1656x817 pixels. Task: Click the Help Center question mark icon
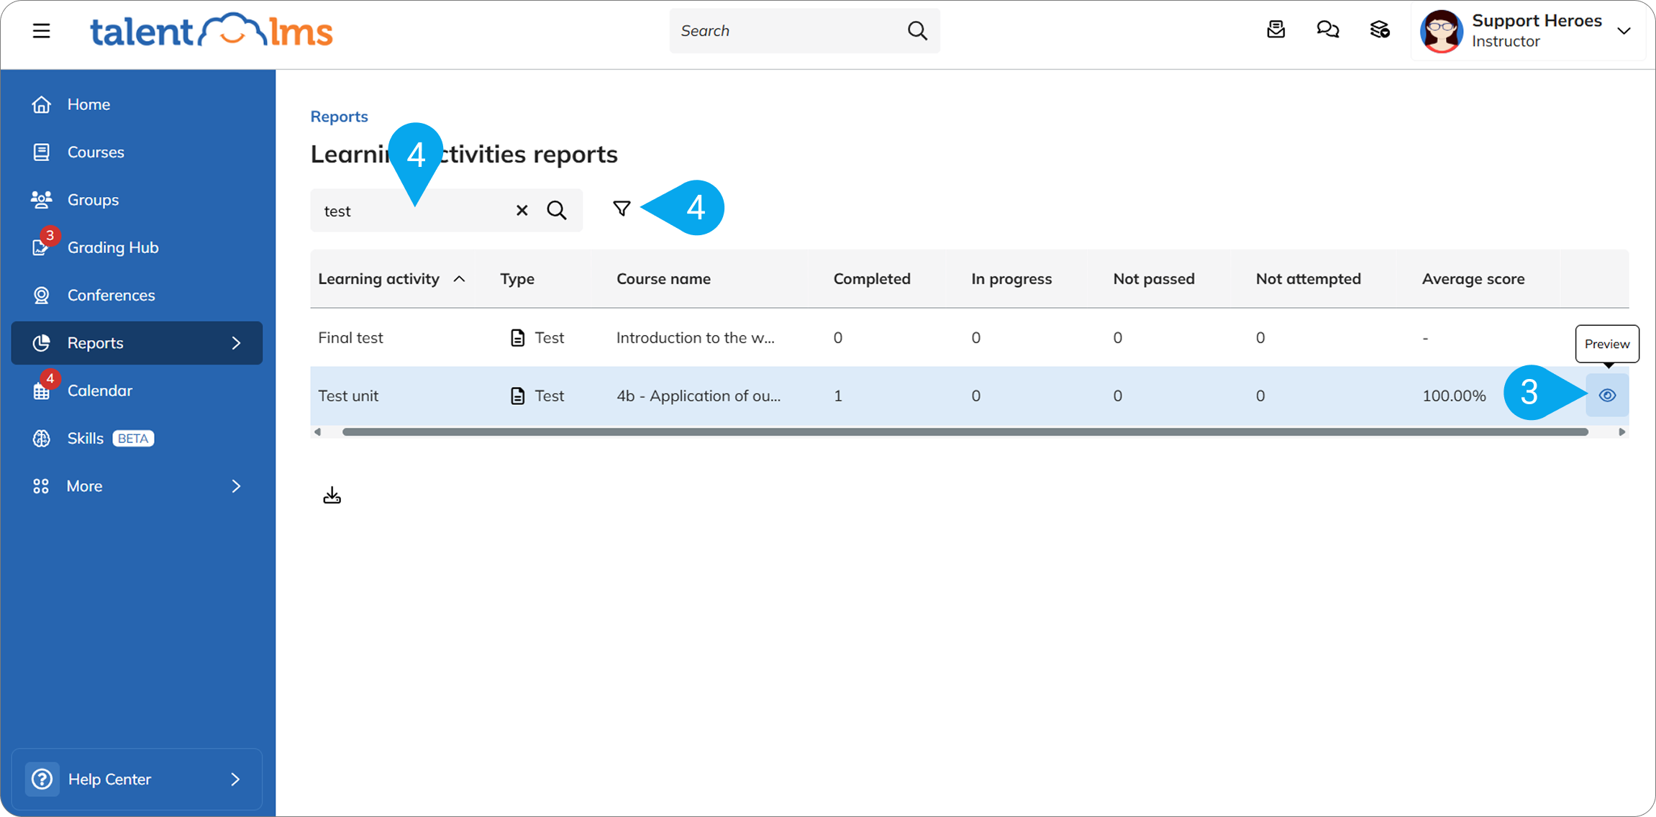pyautogui.click(x=42, y=779)
